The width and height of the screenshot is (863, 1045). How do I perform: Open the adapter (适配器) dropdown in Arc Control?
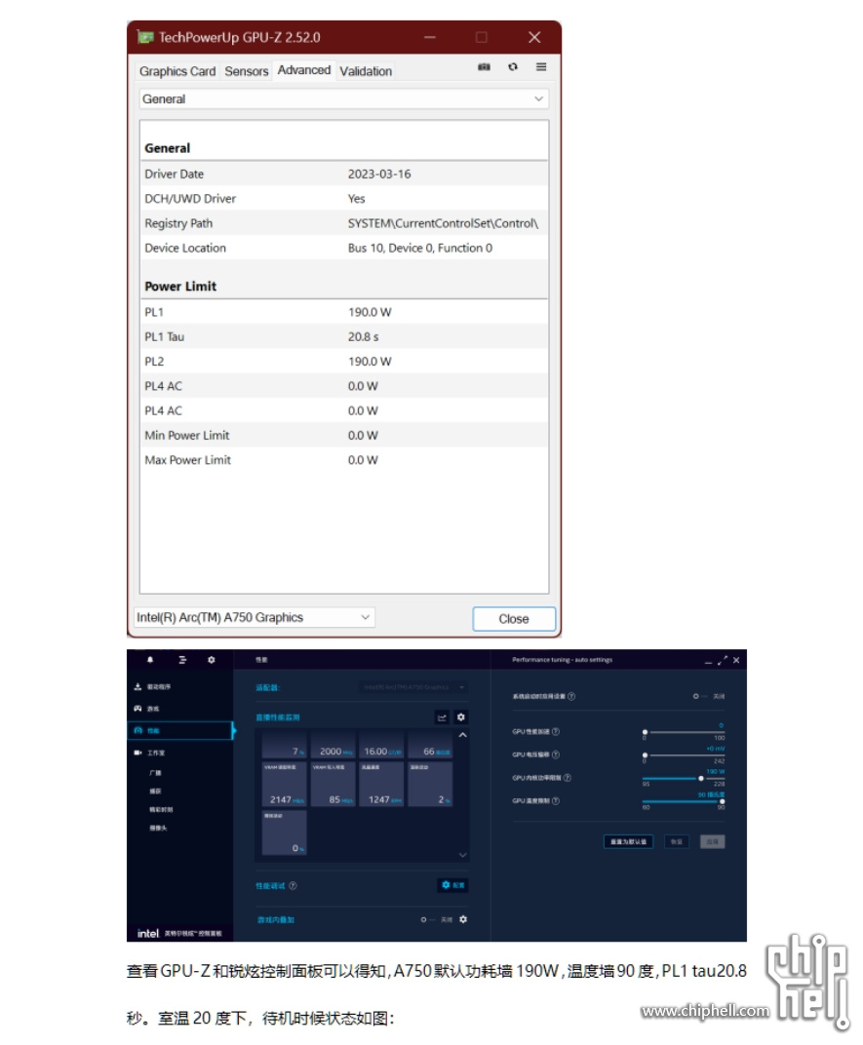tap(412, 687)
